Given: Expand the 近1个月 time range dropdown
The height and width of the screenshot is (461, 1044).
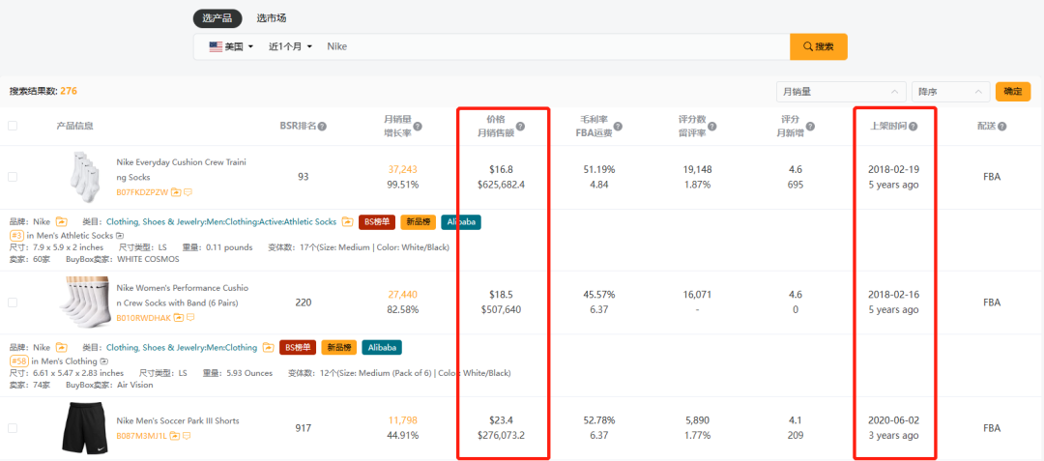Looking at the screenshot, I should click(290, 46).
